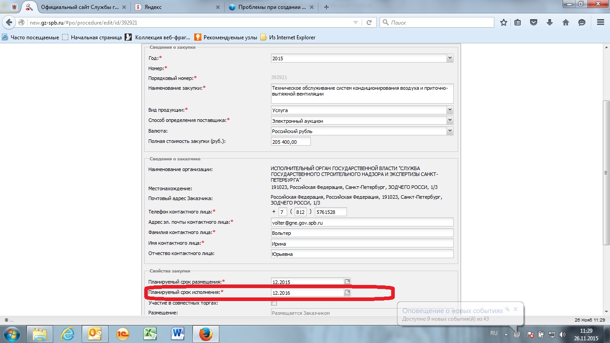The width and height of the screenshot is (610, 343).
Task: Open the Коллекция веб-фраг... bookmark
Action: pos(158,38)
